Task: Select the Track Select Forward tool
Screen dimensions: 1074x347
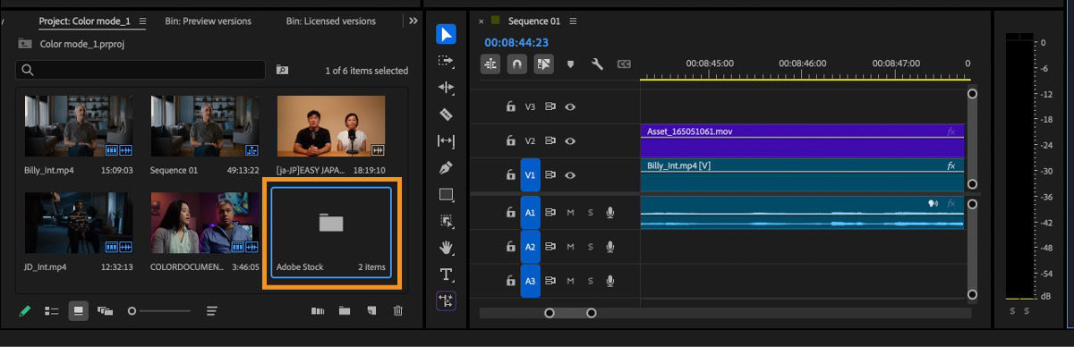Action: pos(446,61)
